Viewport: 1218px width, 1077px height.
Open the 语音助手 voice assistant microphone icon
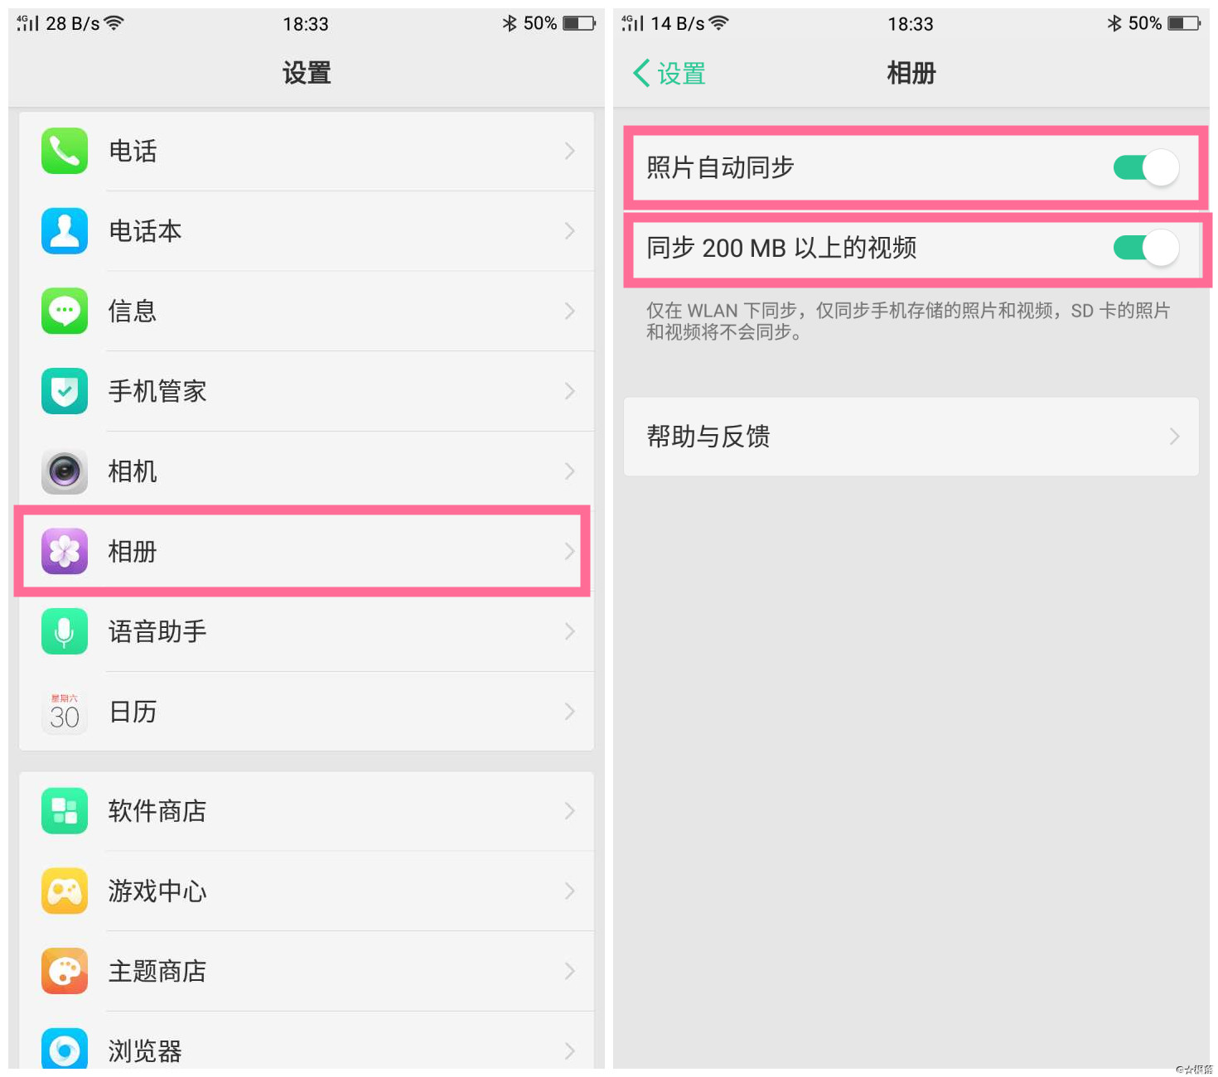point(64,631)
